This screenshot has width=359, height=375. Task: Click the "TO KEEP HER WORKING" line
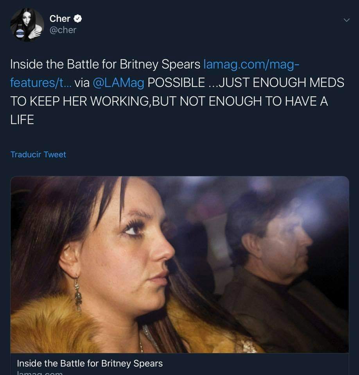[x=78, y=101]
